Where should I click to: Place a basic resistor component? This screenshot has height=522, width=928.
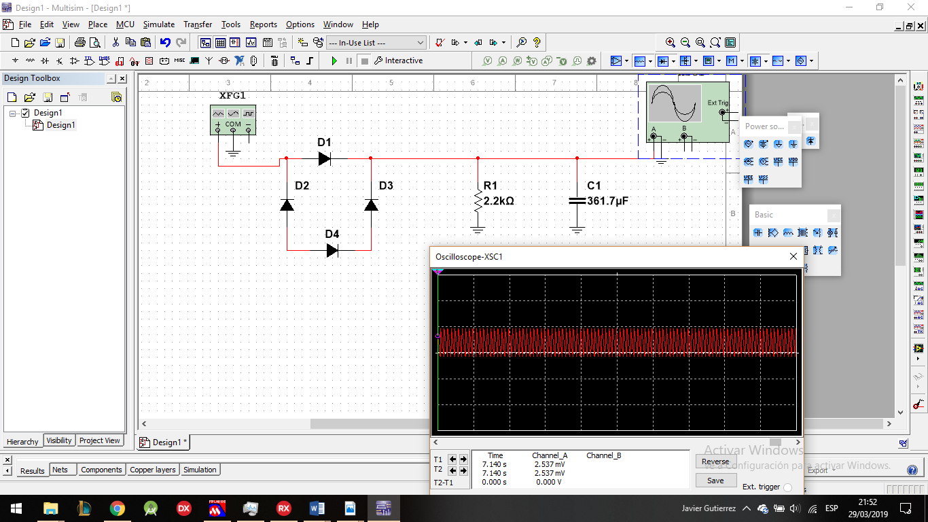point(30,60)
